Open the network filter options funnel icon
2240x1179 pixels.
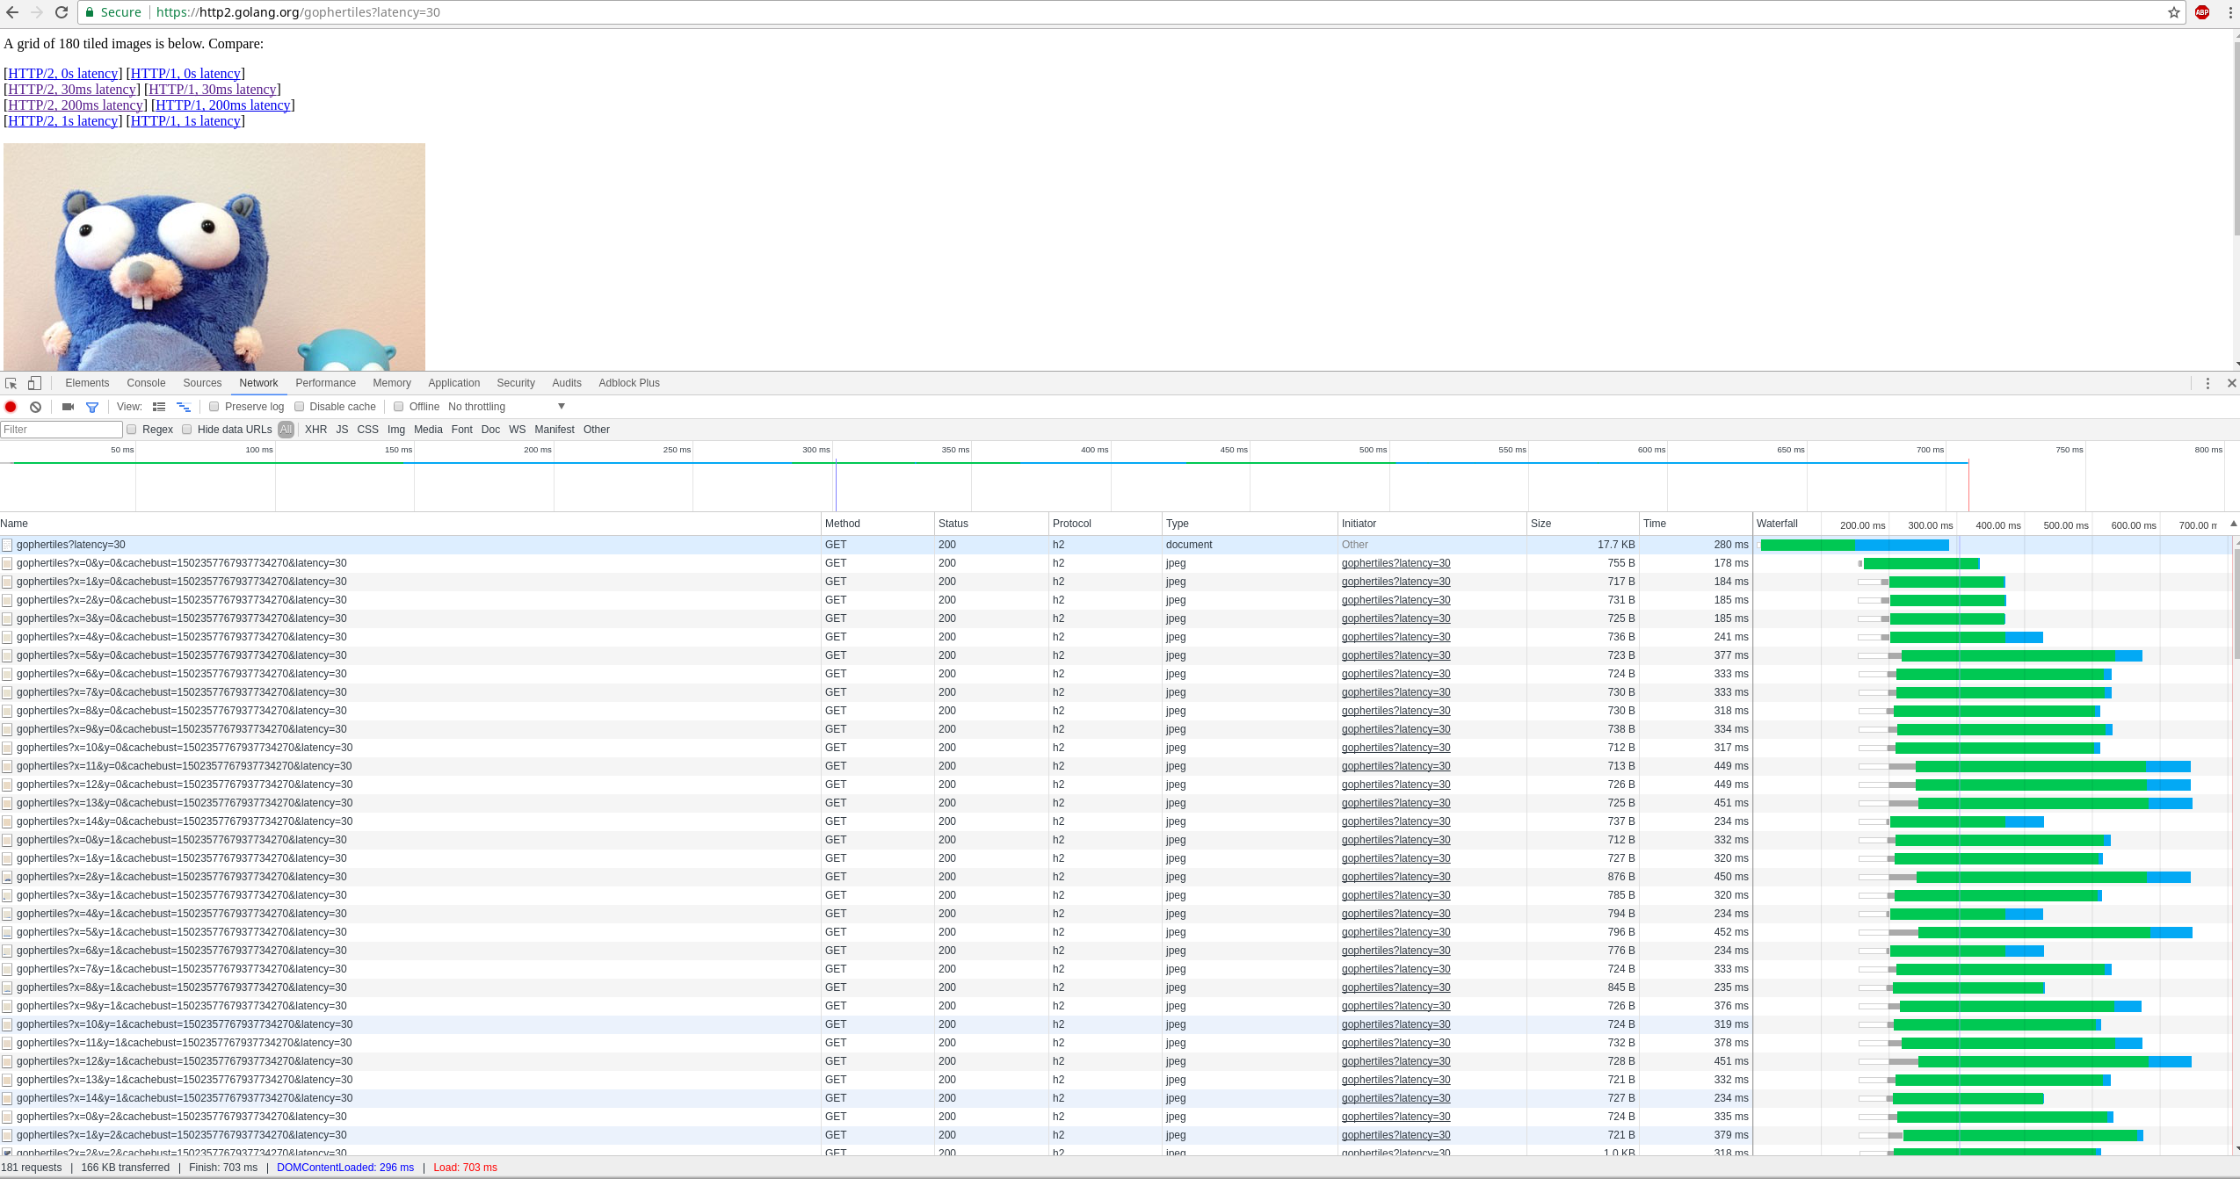coord(92,407)
